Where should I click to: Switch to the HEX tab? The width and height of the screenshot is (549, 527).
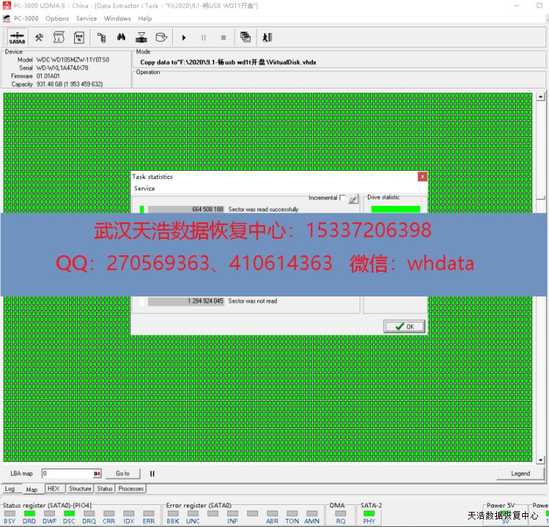click(x=53, y=489)
